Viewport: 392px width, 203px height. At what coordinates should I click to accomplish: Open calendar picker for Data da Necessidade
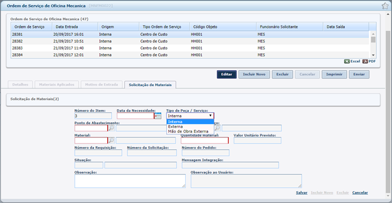point(158,116)
